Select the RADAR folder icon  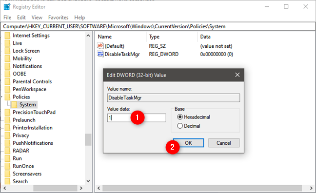click(7, 151)
